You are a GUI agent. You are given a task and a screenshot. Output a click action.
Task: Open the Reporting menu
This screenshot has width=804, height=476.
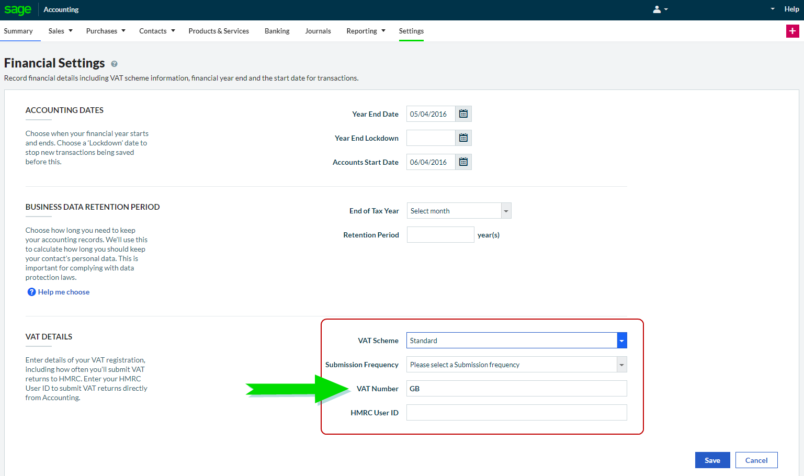click(x=365, y=31)
